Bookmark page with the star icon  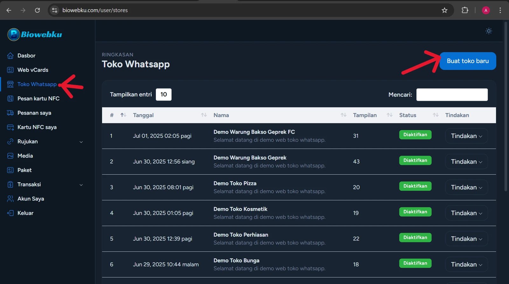click(x=444, y=10)
